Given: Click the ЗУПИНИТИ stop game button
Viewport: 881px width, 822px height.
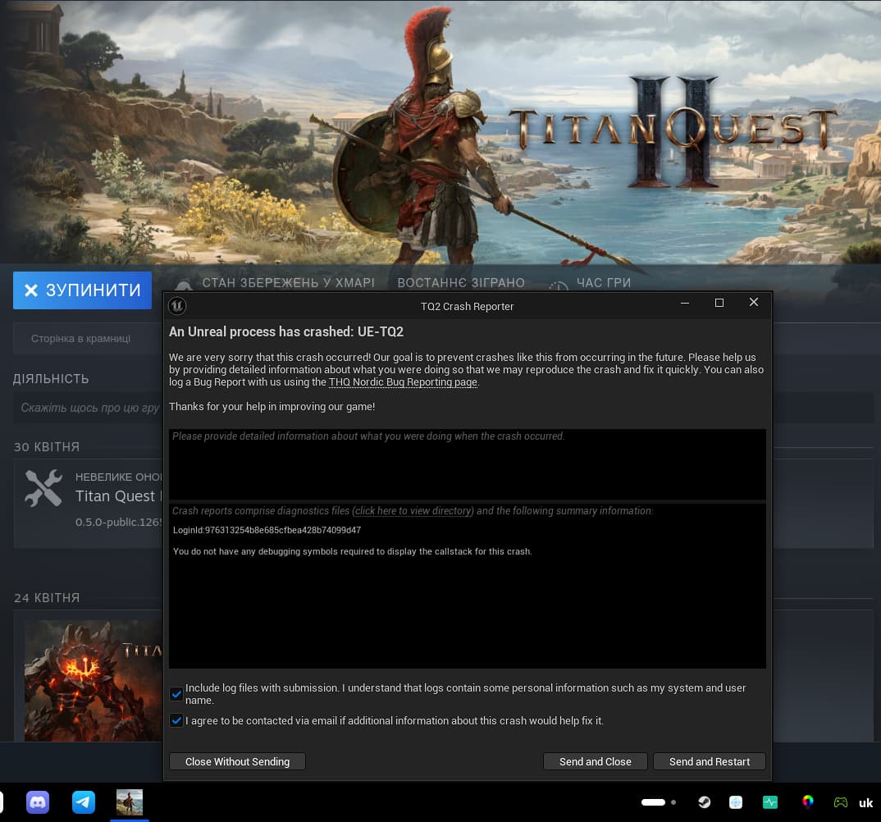Looking at the screenshot, I should 83,290.
